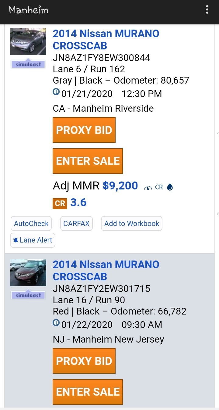Tap ENTER SALE for the Riverside vehicle
219x410 pixels.
pos(88,161)
